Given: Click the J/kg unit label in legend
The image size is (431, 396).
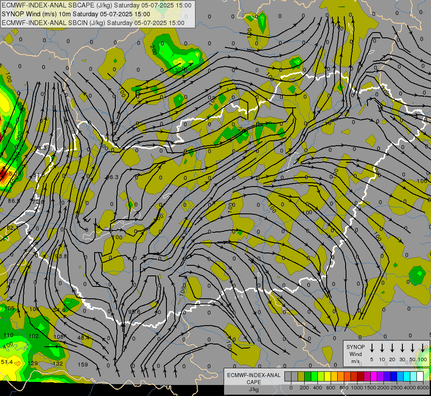Looking at the screenshot, I should (x=254, y=389).
